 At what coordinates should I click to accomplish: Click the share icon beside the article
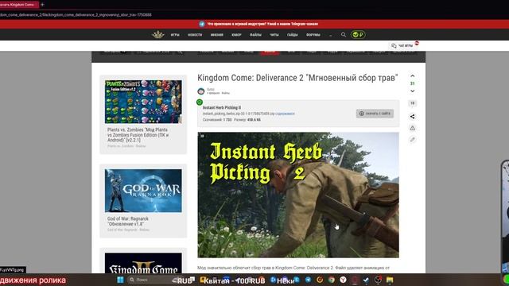[x=412, y=117]
